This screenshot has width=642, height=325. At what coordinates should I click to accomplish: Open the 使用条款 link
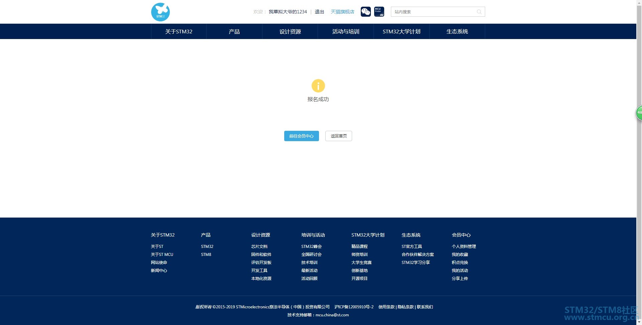(x=387, y=307)
